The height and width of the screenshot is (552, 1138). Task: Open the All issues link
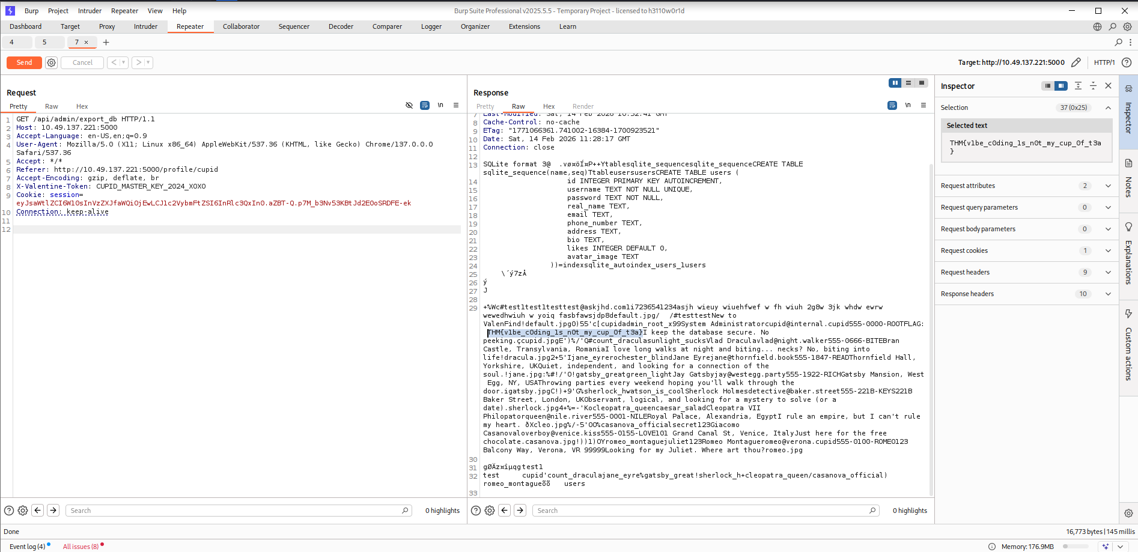[81, 547]
